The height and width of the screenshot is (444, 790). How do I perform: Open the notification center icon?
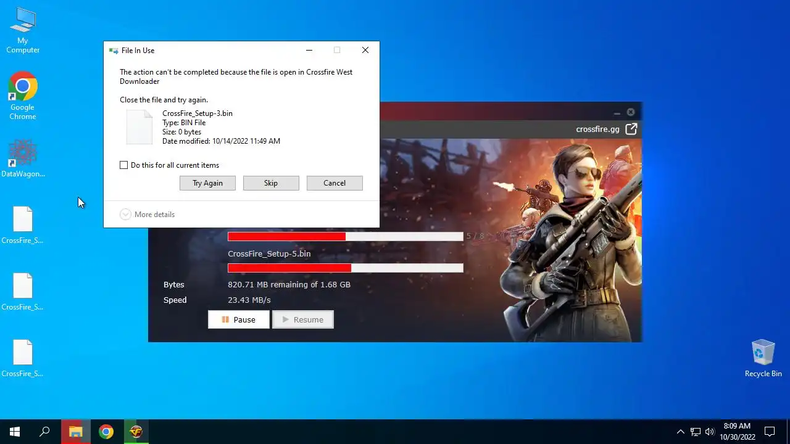[x=770, y=432]
